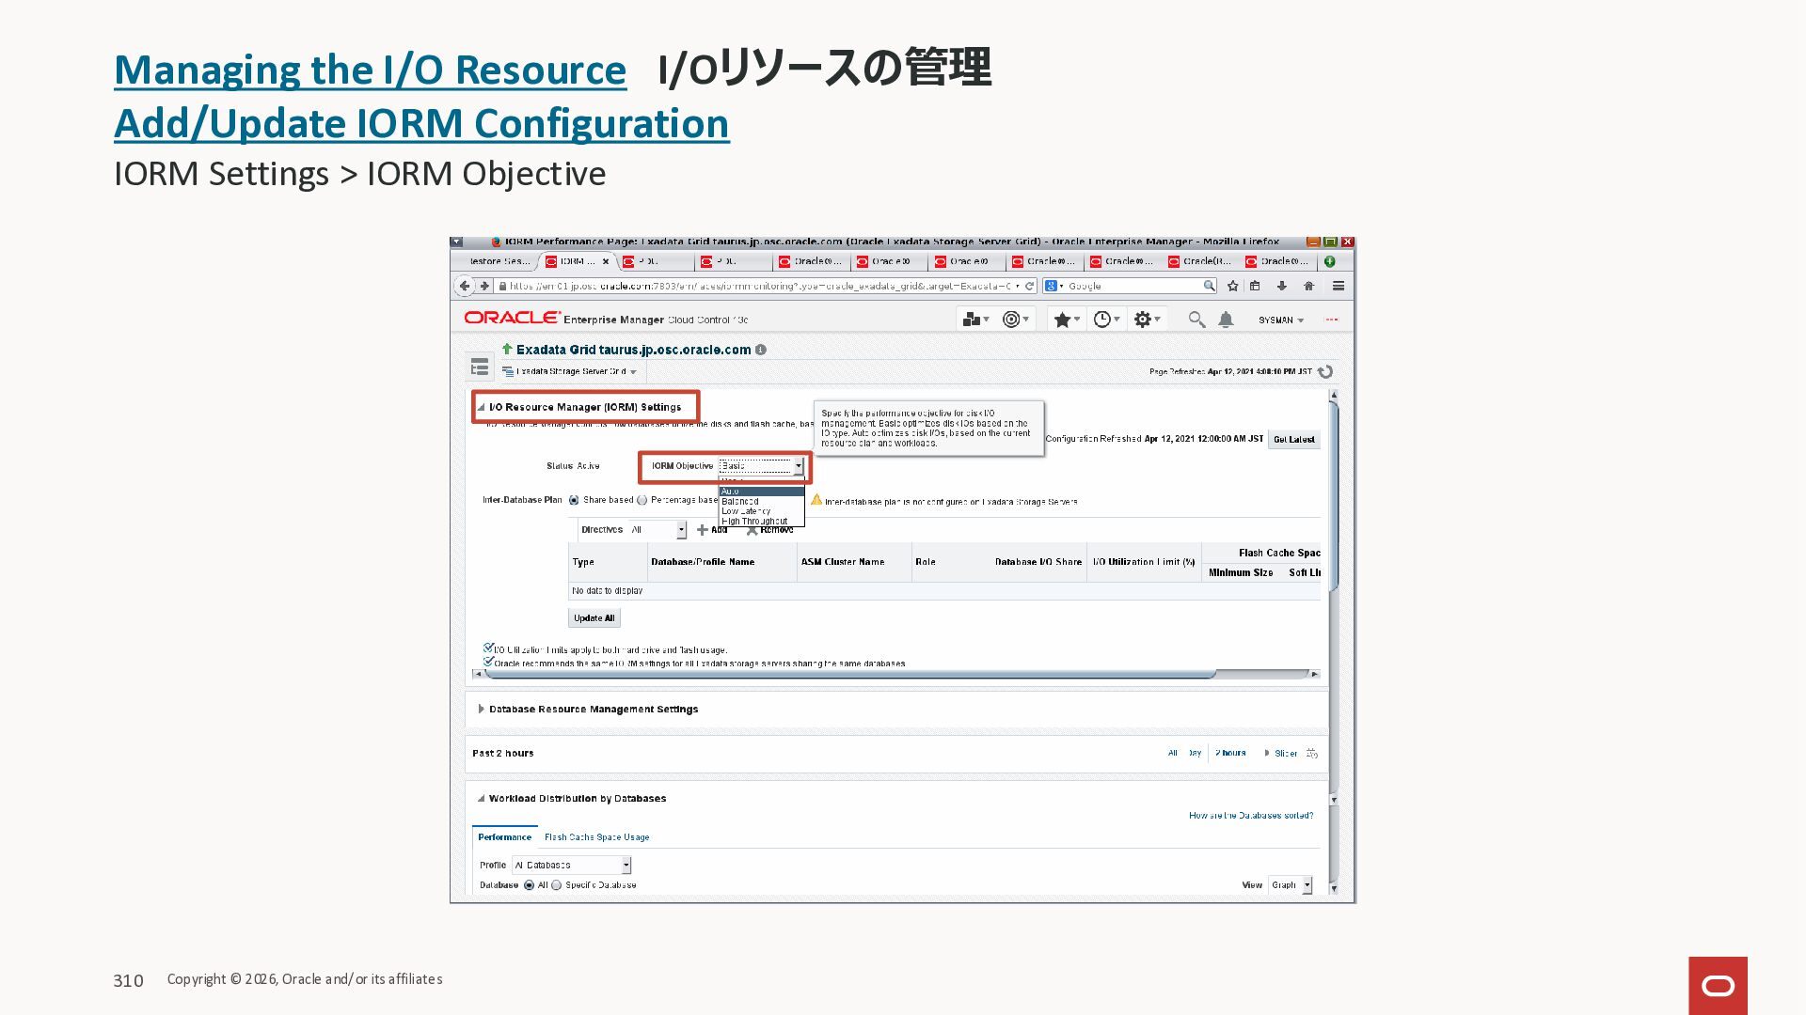
Task: Select the Percentage based radio button
Action: point(642,500)
